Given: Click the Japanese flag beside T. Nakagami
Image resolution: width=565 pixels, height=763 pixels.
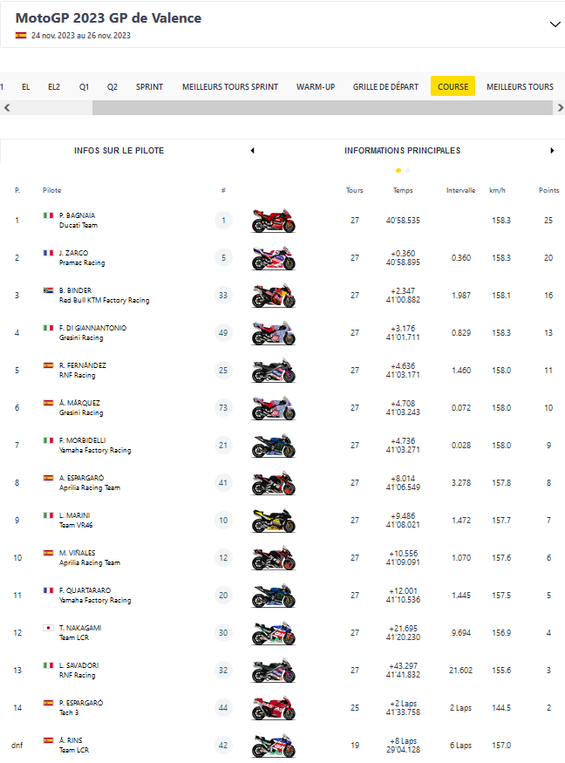Looking at the screenshot, I should click(48, 628).
